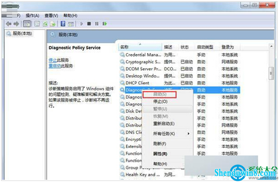Sort by the 状态 column header
Viewport: 279px width, 182px height.
[x=186, y=47]
